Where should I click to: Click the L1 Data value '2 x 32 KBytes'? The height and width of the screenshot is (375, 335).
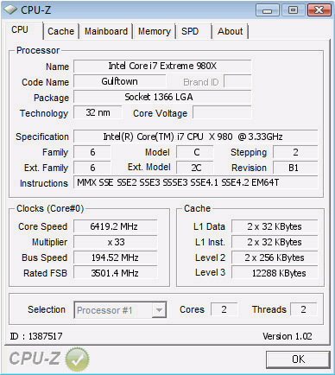(275, 226)
